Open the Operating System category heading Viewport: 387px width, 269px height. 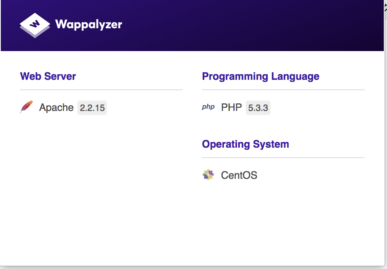pyautogui.click(x=245, y=144)
